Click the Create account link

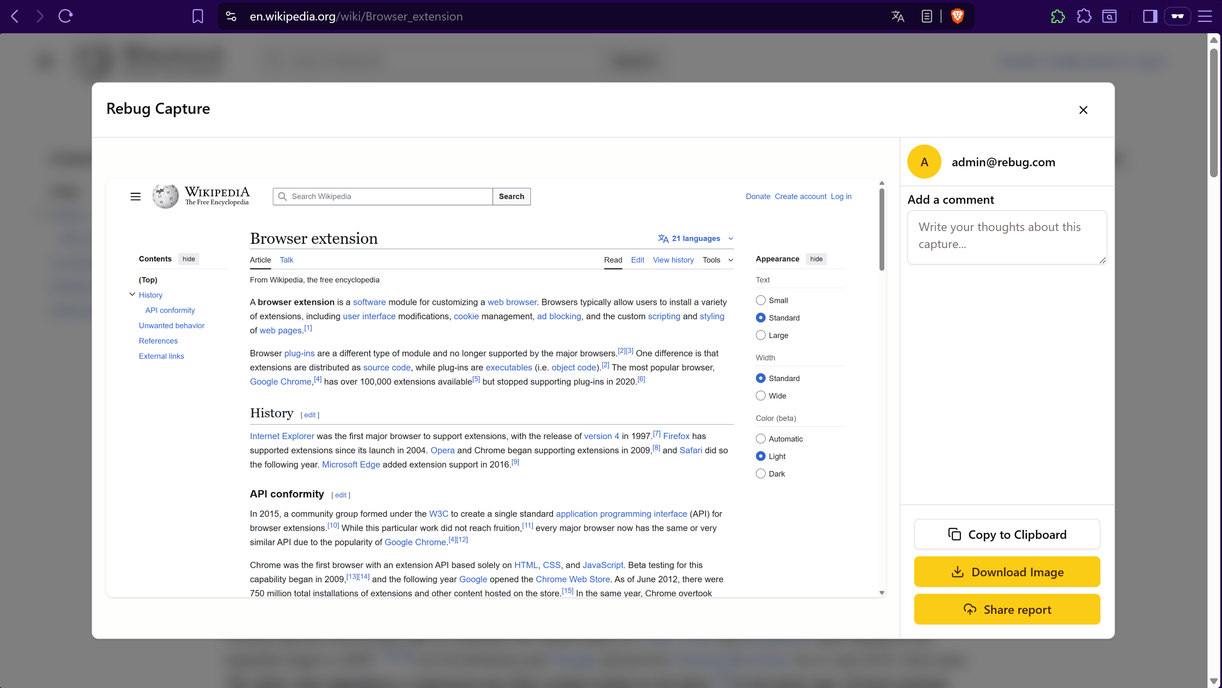[800, 197]
